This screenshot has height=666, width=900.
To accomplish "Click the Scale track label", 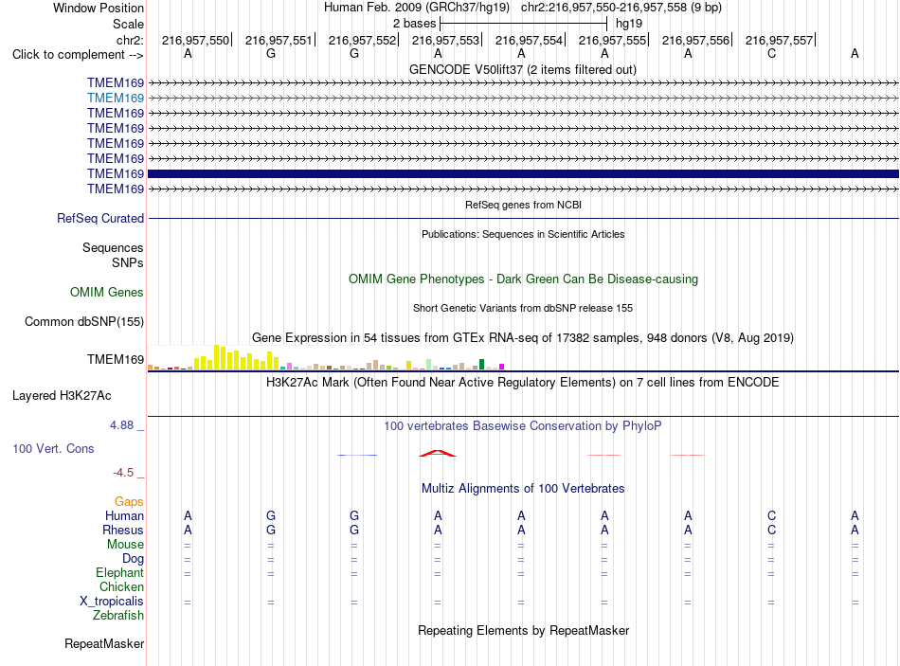I will click(128, 24).
